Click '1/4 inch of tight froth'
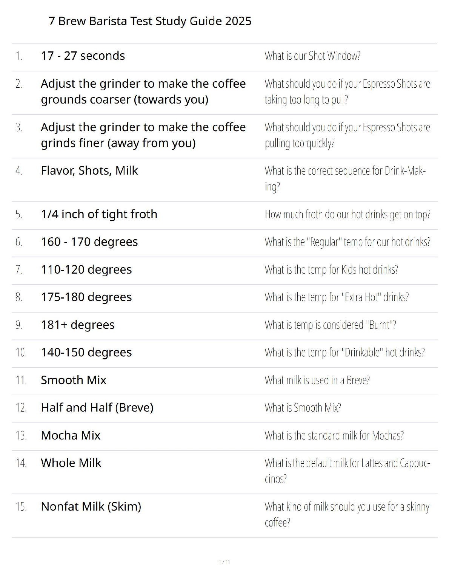This screenshot has height=582, width=449. coord(99,214)
